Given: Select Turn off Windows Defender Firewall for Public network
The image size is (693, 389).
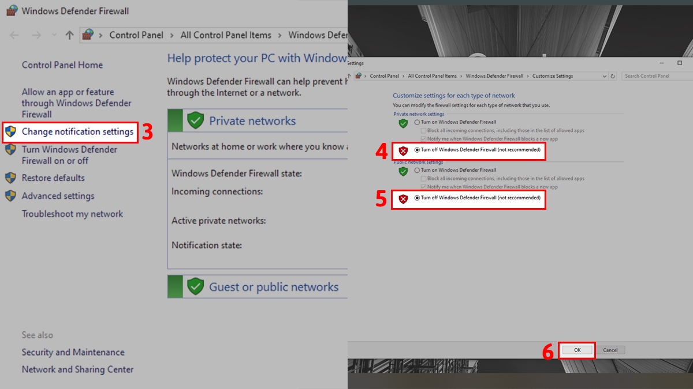Looking at the screenshot, I should pyautogui.click(x=417, y=198).
